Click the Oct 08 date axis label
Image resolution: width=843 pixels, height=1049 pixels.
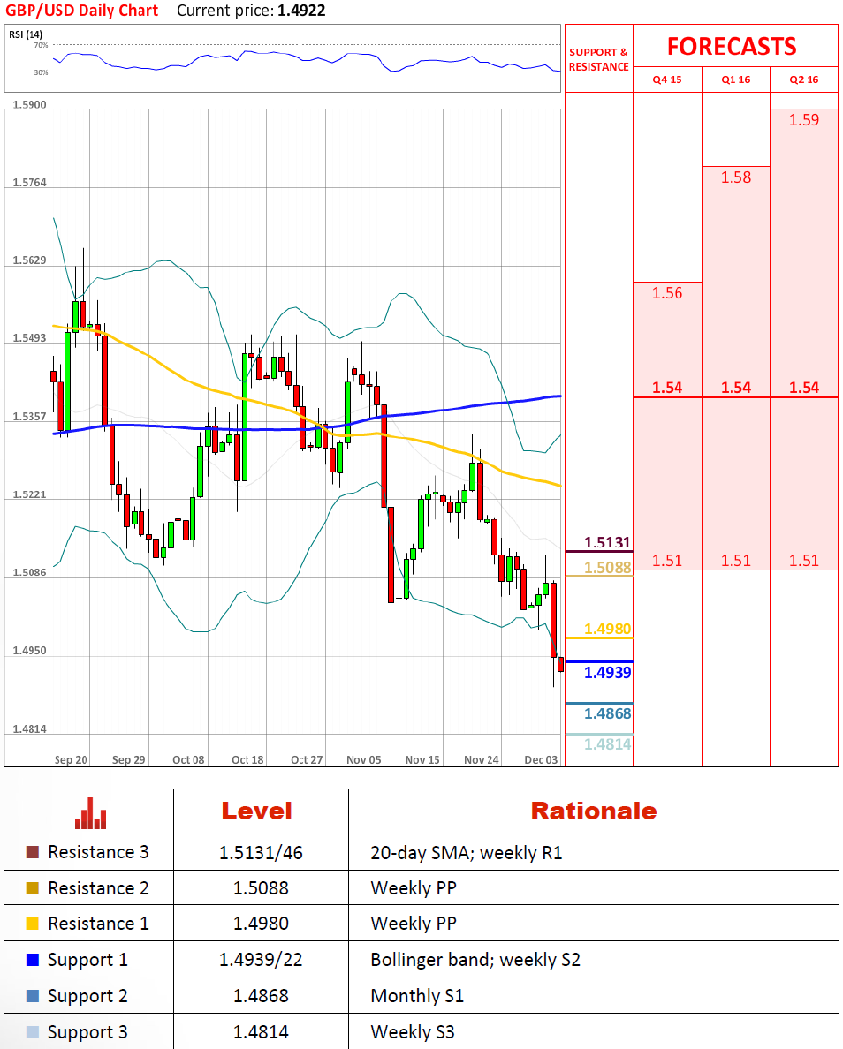click(x=188, y=760)
